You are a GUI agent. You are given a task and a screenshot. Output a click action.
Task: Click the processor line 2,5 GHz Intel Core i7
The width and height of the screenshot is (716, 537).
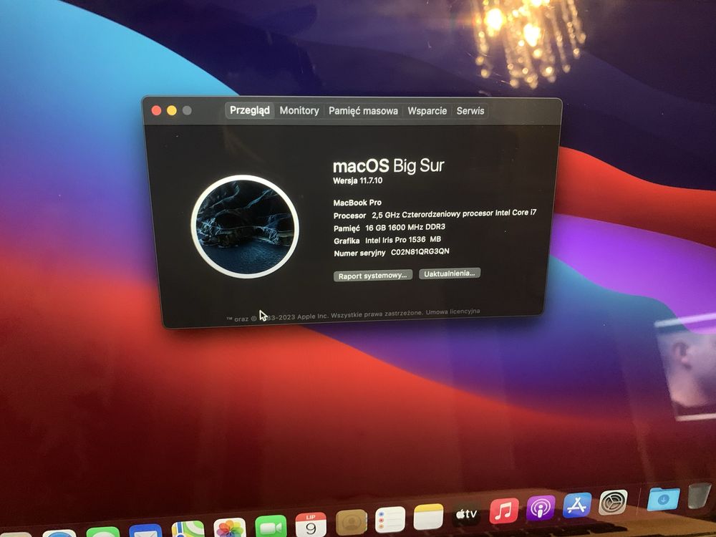(454, 213)
